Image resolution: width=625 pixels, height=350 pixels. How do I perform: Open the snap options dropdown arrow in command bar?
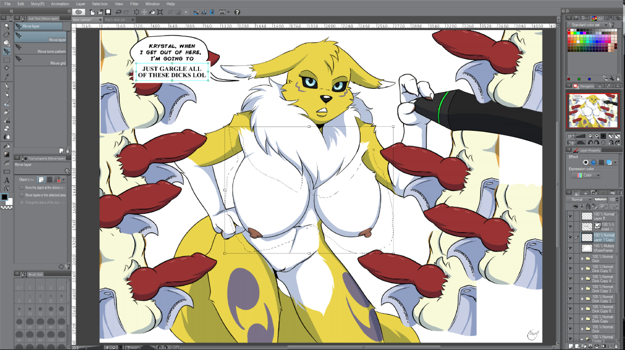coord(228,11)
